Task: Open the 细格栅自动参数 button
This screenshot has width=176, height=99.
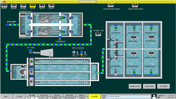Action: pyautogui.click(x=135, y=86)
